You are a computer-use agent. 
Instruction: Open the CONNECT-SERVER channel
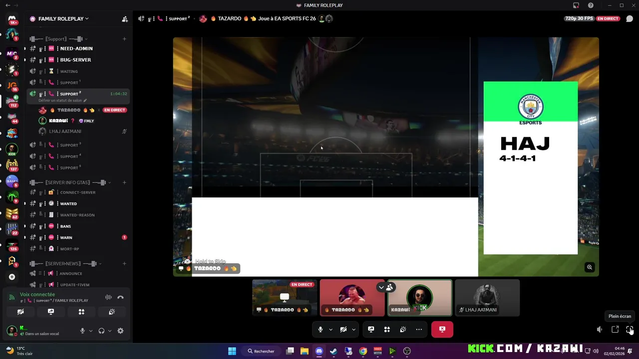[76, 192]
